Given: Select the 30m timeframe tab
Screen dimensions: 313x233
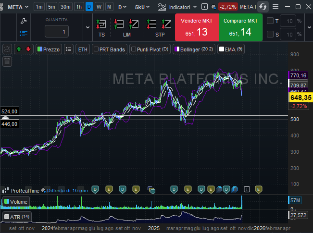Looking at the screenshot, I should [x=65, y=7].
